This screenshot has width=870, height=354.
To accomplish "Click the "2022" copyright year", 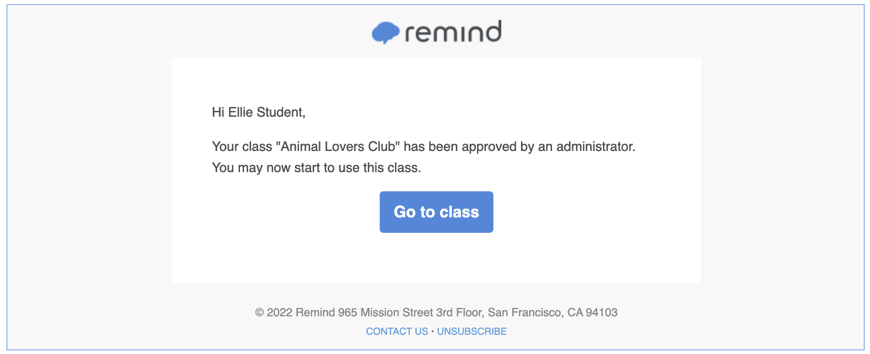I will pos(280,312).
